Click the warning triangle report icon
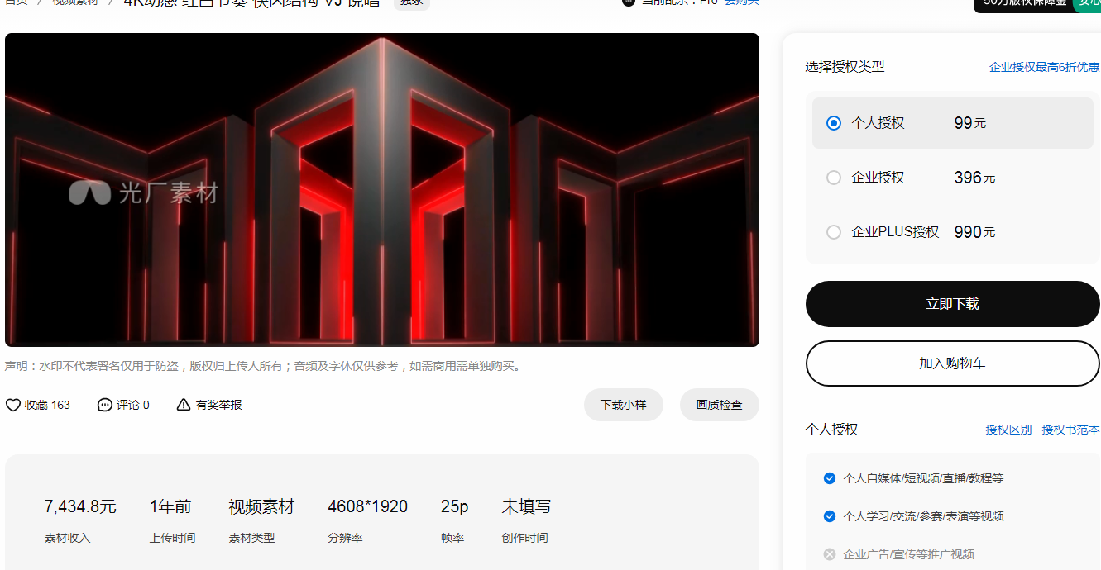 pos(184,405)
